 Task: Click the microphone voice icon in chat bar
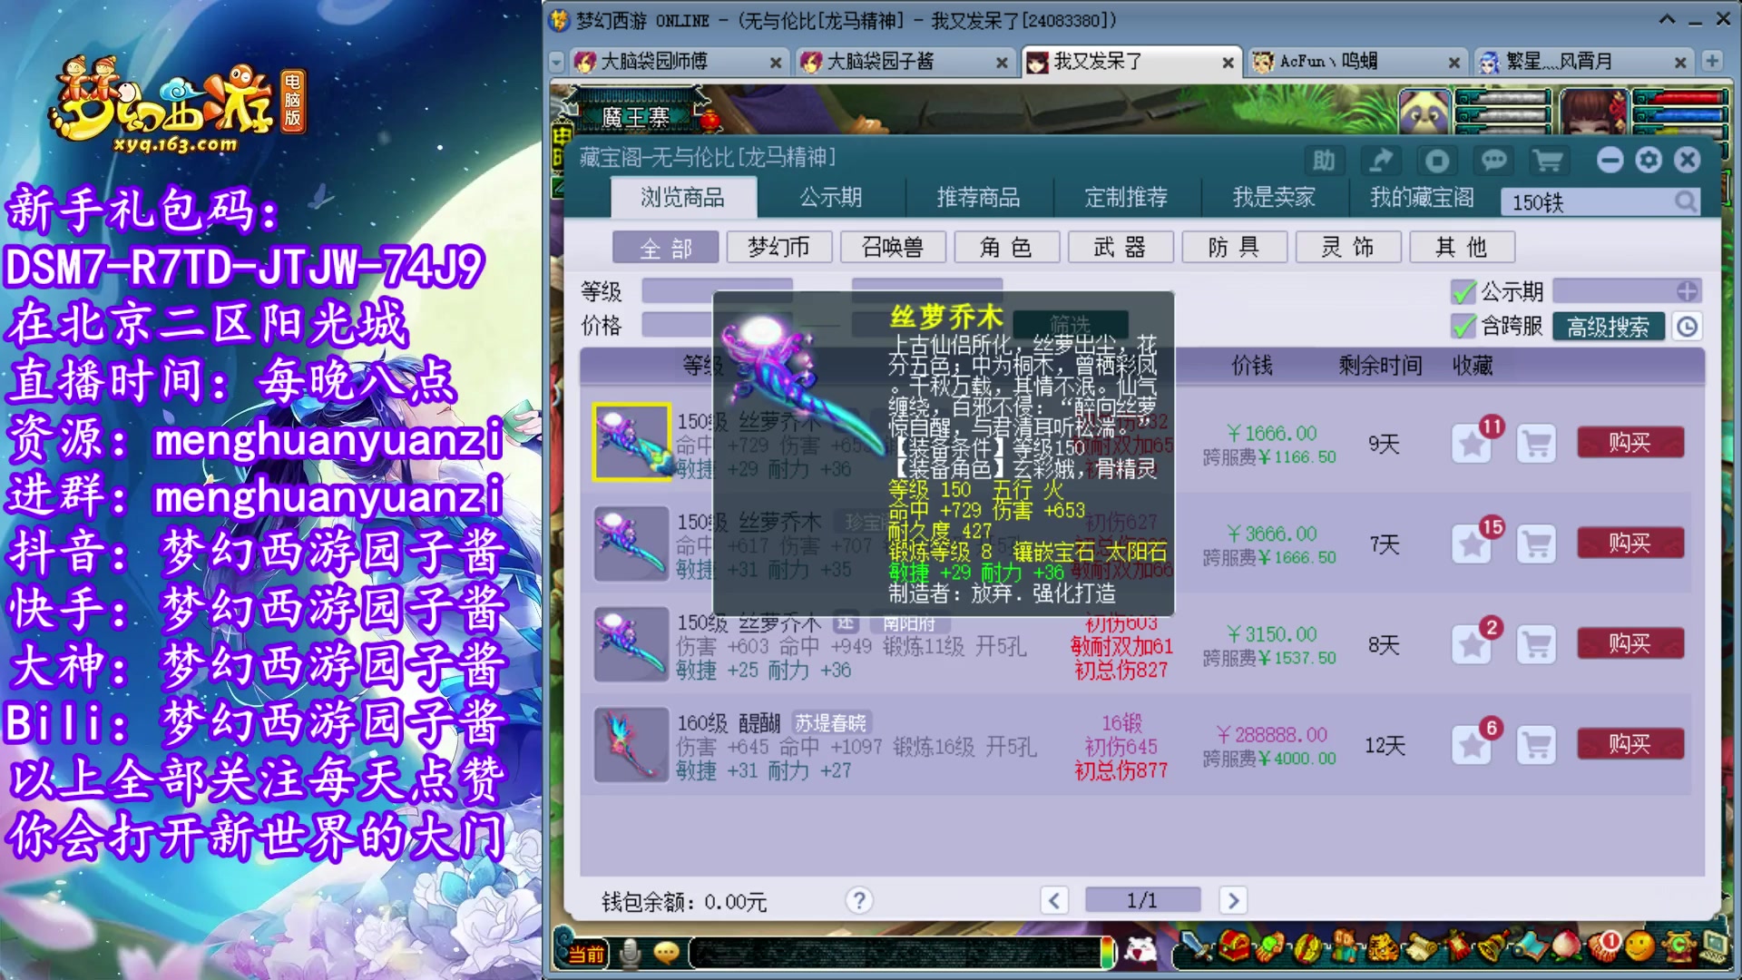click(630, 953)
